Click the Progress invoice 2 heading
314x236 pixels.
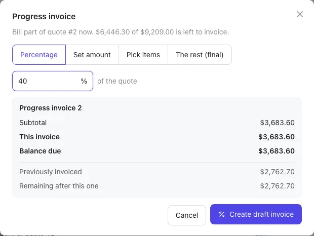coord(51,108)
